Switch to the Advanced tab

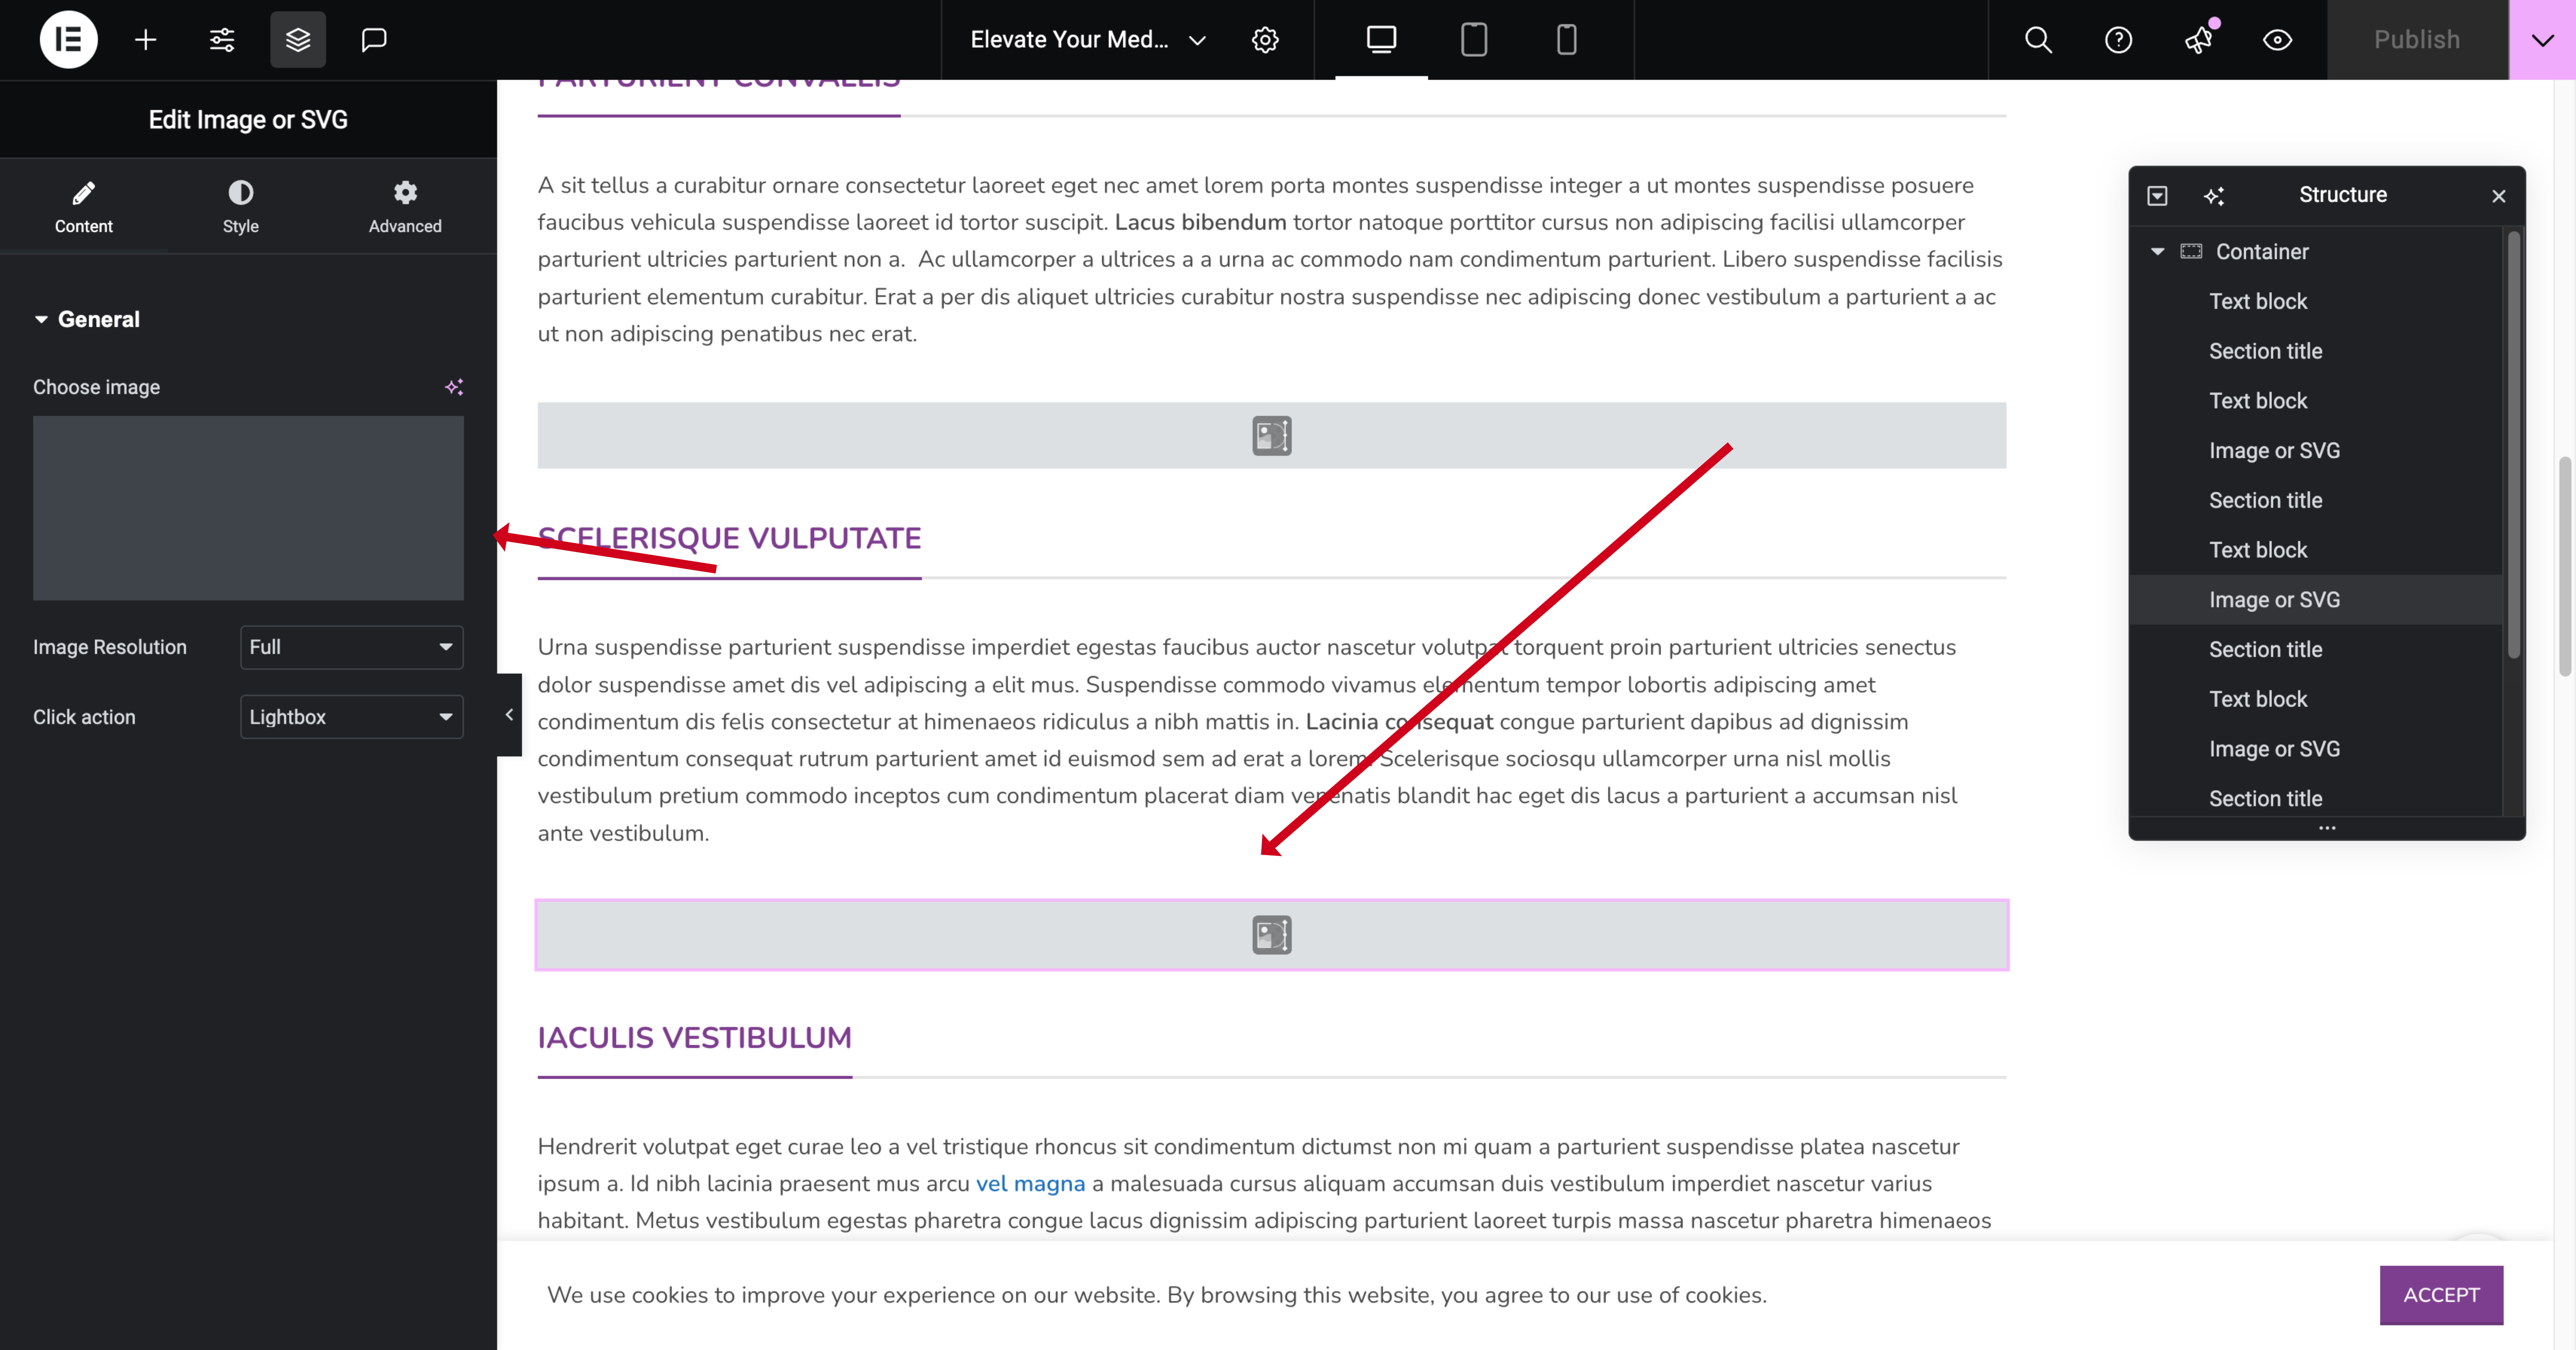405,207
